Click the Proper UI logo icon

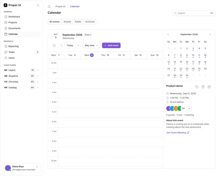pyautogui.click(x=5, y=5)
